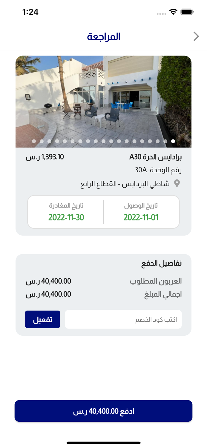Tap the اجمالي المبلغ amount row
The width and height of the screenshot is (207, 448).
(103, 294)
